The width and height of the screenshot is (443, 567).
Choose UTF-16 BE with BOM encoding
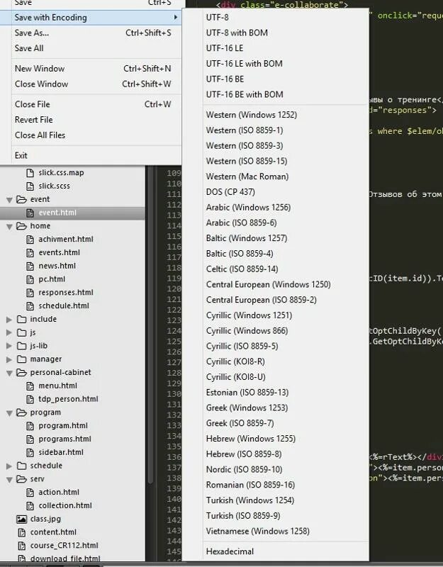click(275, 94)
